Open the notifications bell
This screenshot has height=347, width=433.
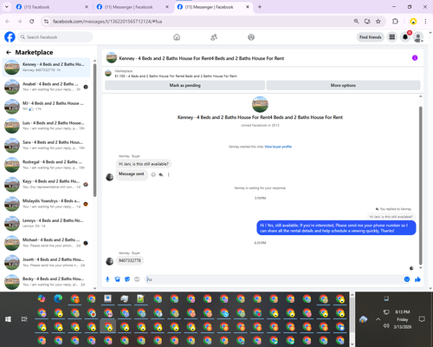pyautogui.click(x=405, y=37)
